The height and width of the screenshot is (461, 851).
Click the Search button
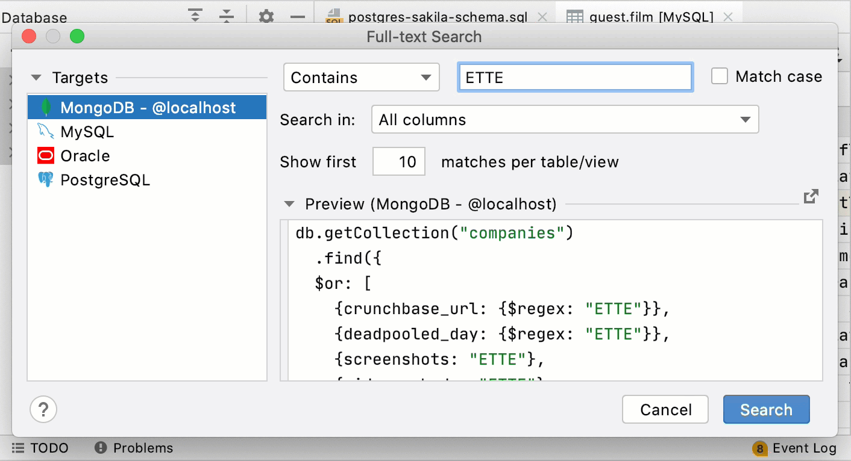tap(766, 409)
